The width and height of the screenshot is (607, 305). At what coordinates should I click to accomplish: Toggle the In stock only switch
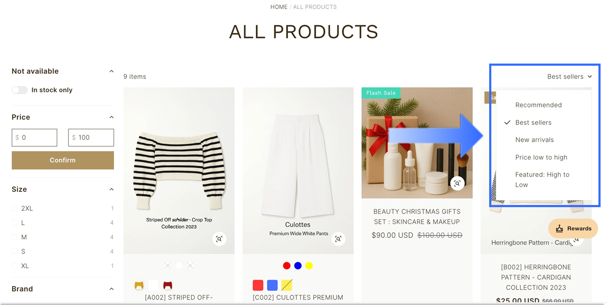[x=20, y=90]
